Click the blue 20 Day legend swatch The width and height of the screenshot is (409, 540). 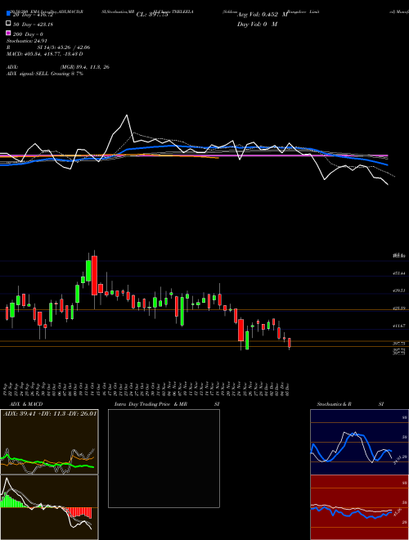pyautogui.click(x=9, y=14)
